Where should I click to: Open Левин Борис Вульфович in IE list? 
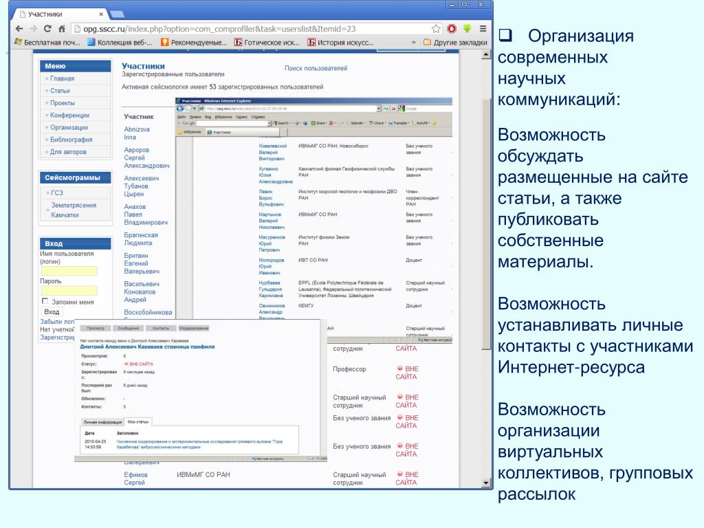pos(271,197)
